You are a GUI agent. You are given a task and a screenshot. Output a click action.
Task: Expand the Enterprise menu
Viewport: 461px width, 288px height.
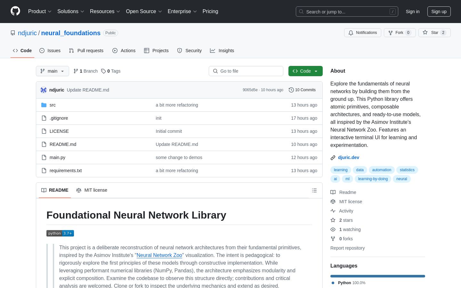pos(182,12)
